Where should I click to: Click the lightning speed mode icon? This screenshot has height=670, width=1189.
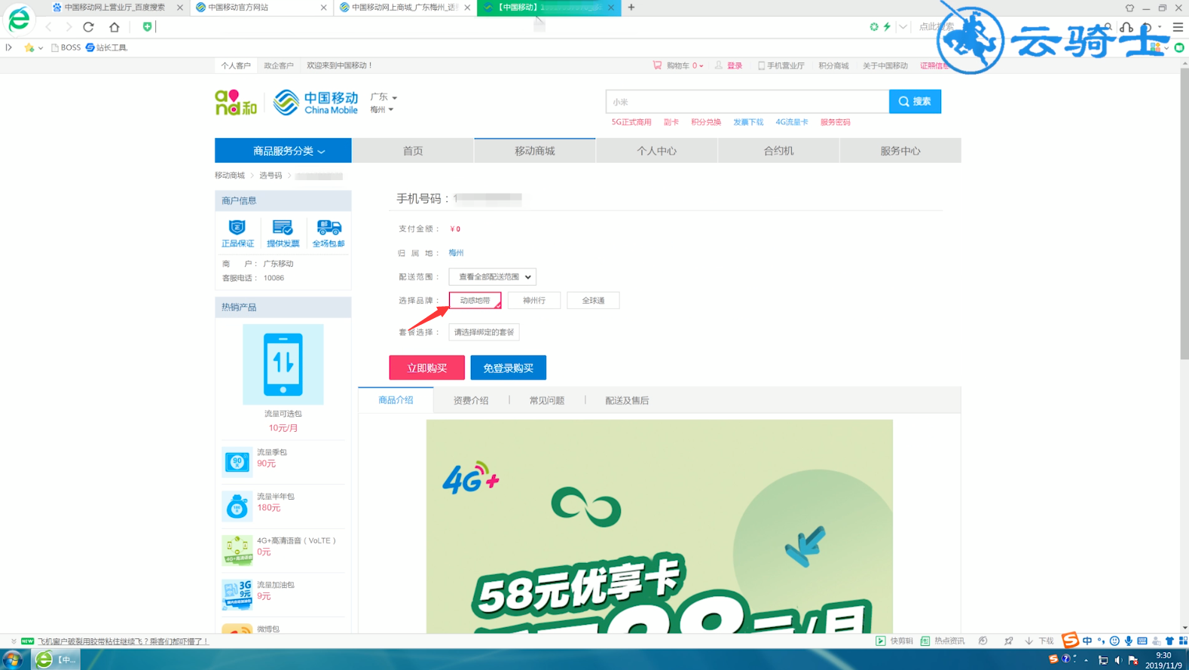887,26
